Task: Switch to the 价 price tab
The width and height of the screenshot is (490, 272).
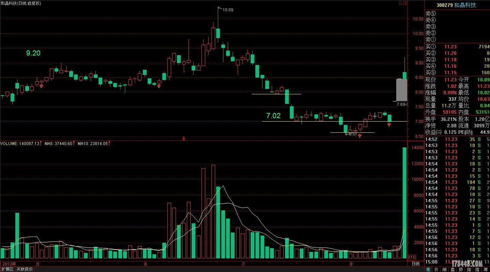Action: pyautogui.click(x=436, y=269)
